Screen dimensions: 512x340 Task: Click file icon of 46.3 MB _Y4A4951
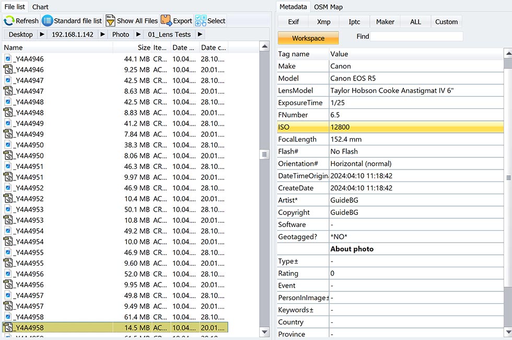coord(8,166)
